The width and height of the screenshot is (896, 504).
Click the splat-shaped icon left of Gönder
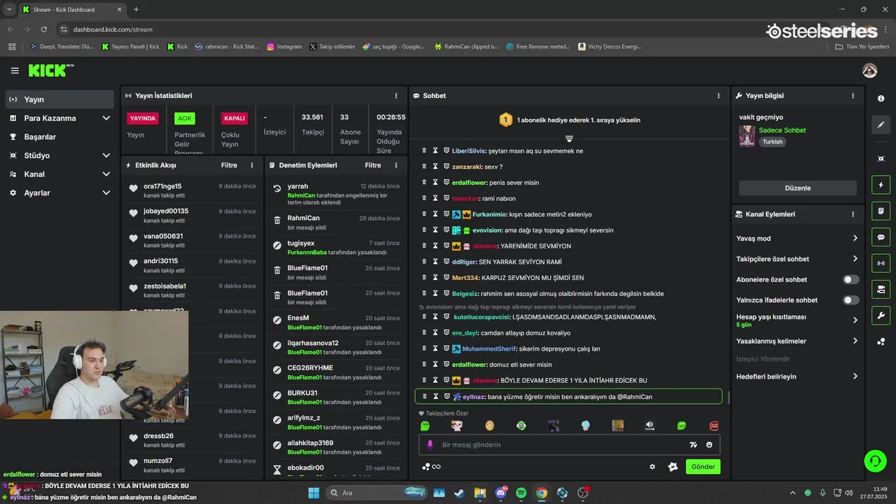pos(673,467)
